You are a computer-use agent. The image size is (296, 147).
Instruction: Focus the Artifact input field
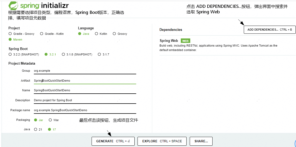coord(85,81)
